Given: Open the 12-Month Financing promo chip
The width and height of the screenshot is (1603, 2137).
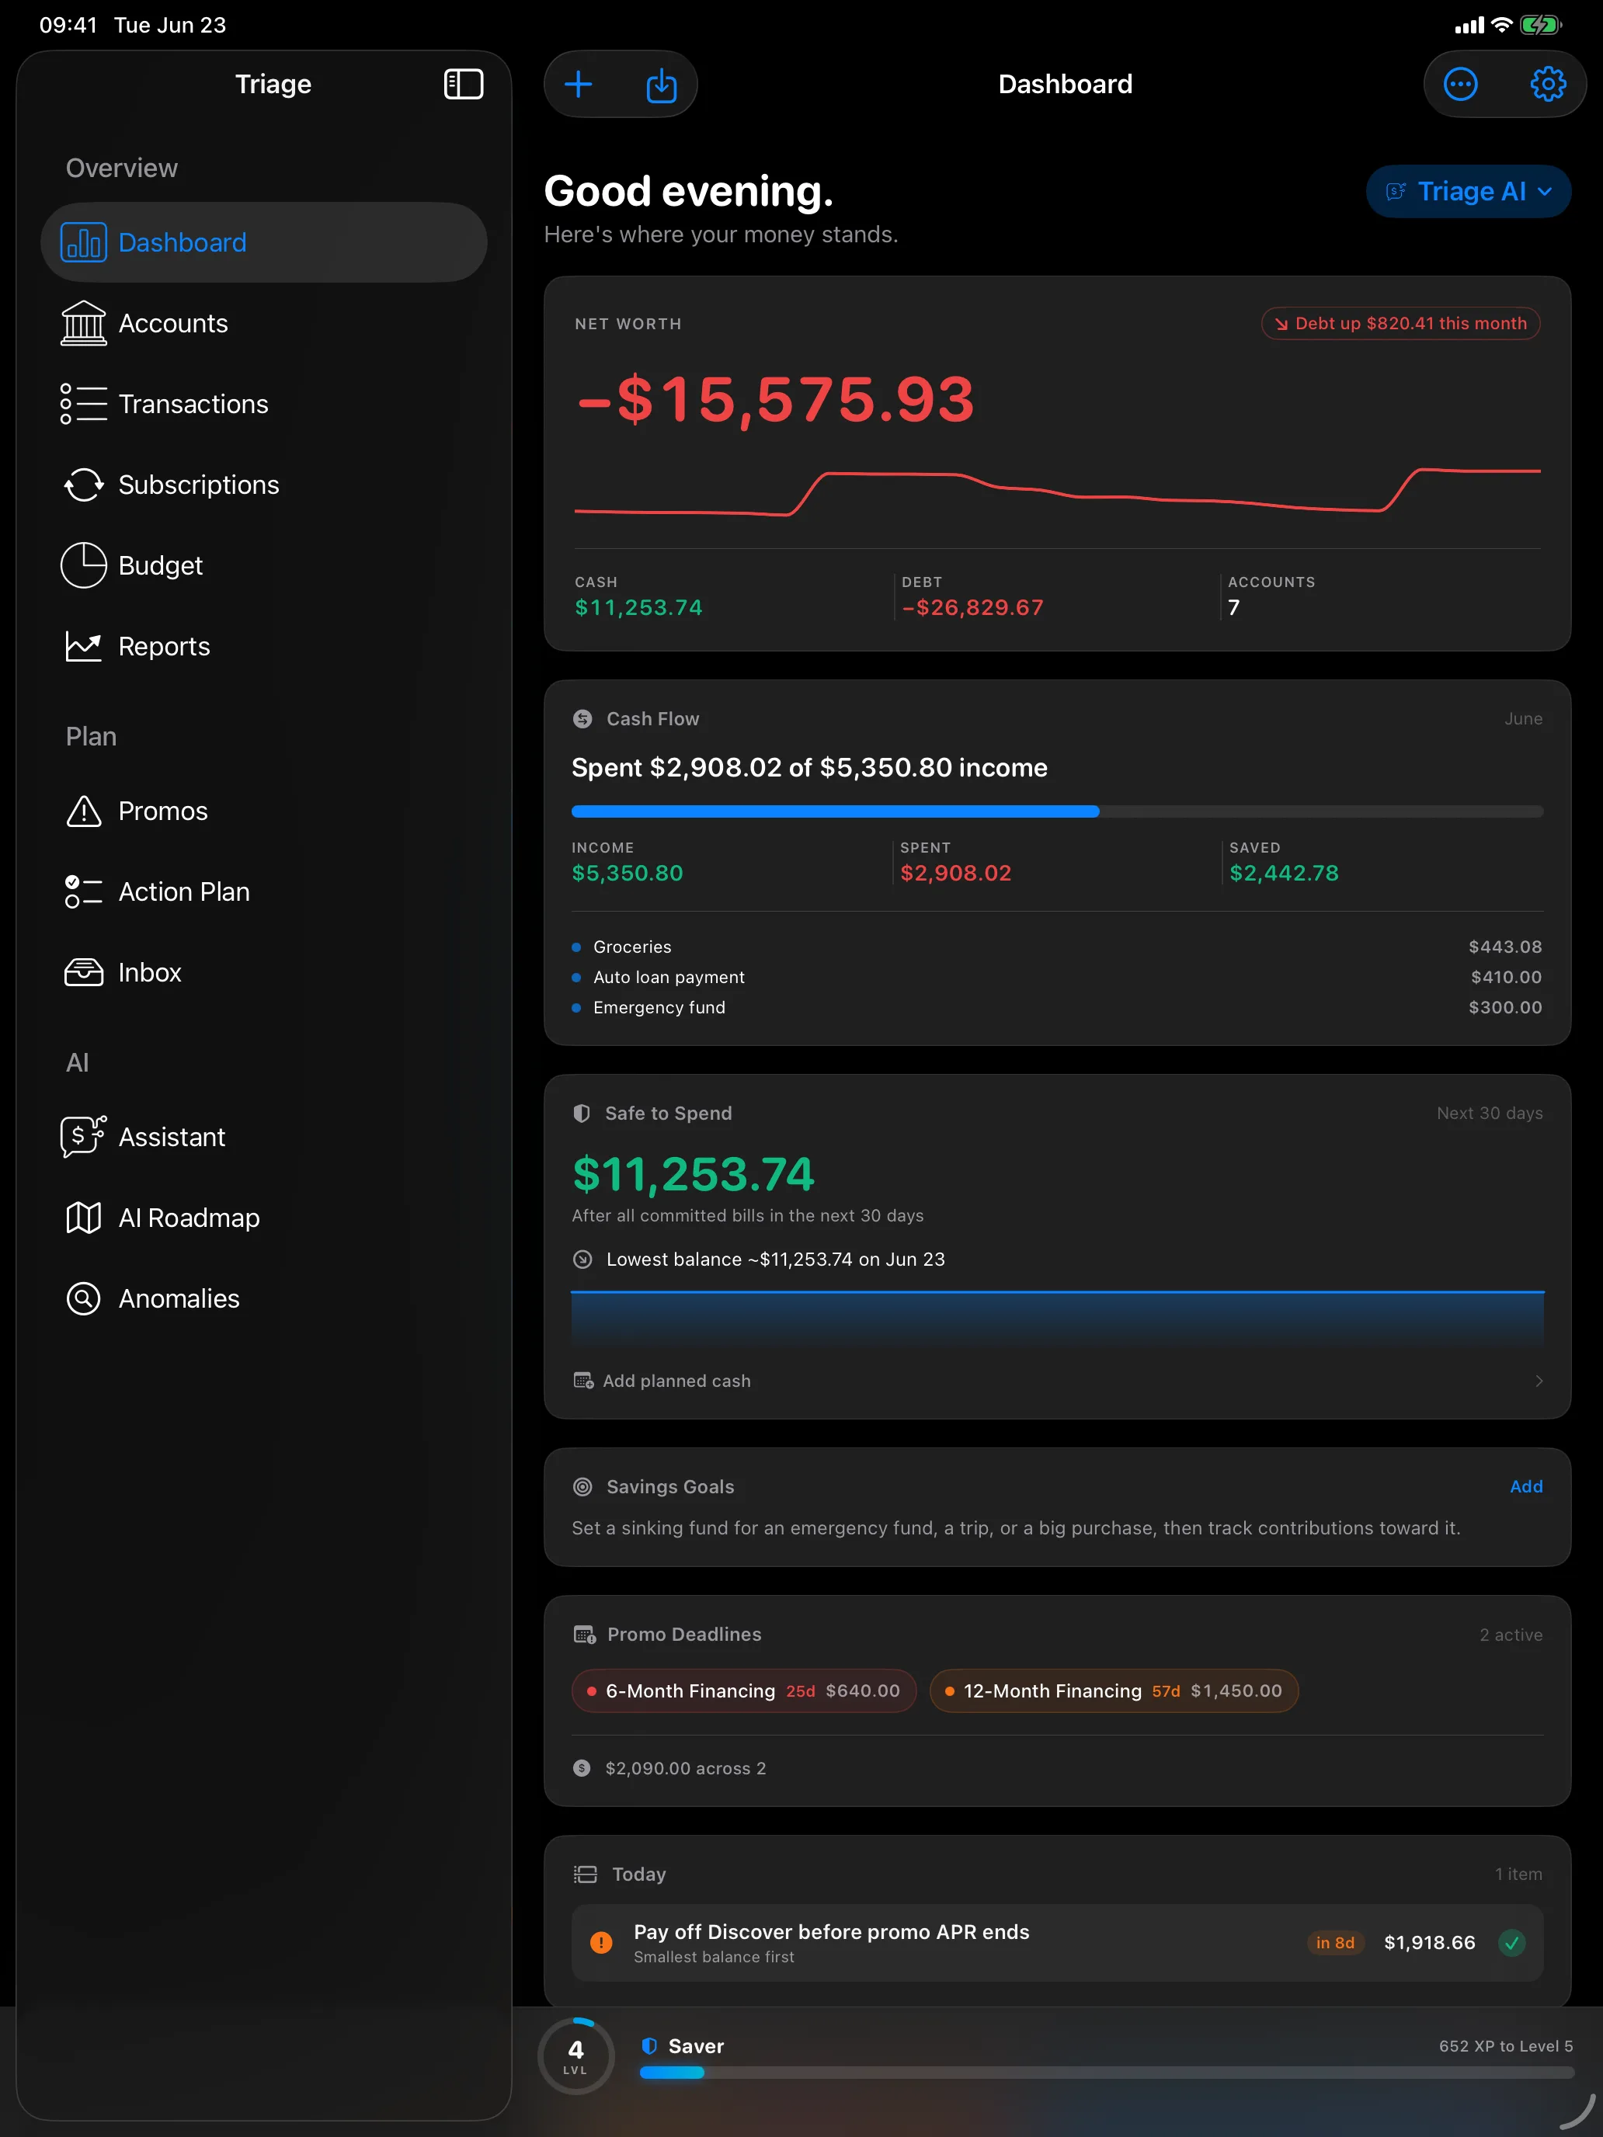Looking at the screenshot, I should tap(1113, 1690).
